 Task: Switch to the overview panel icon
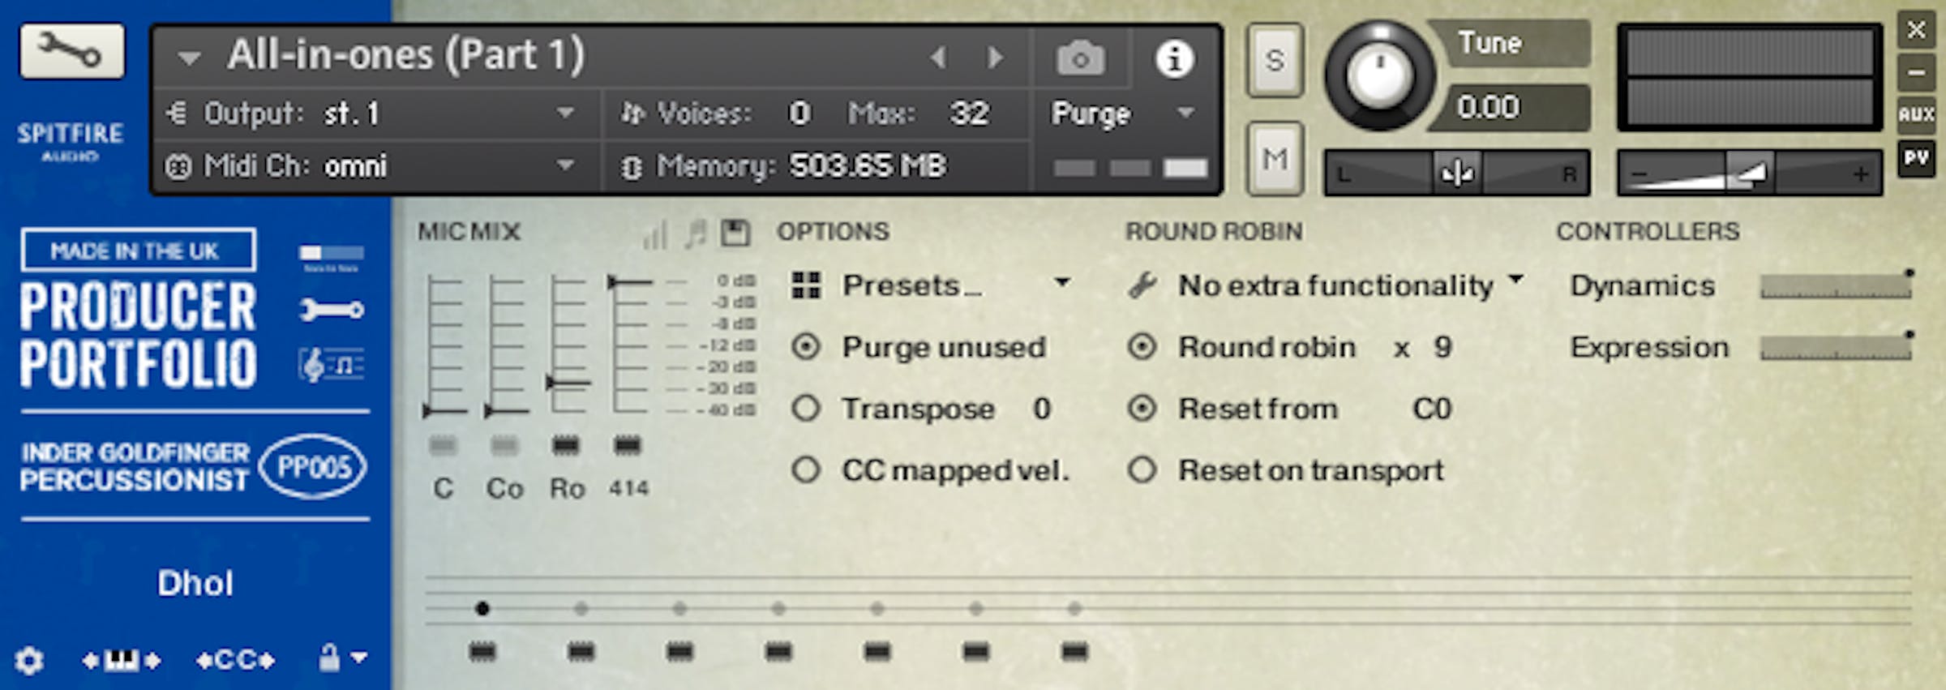click(x=332, y=256)
